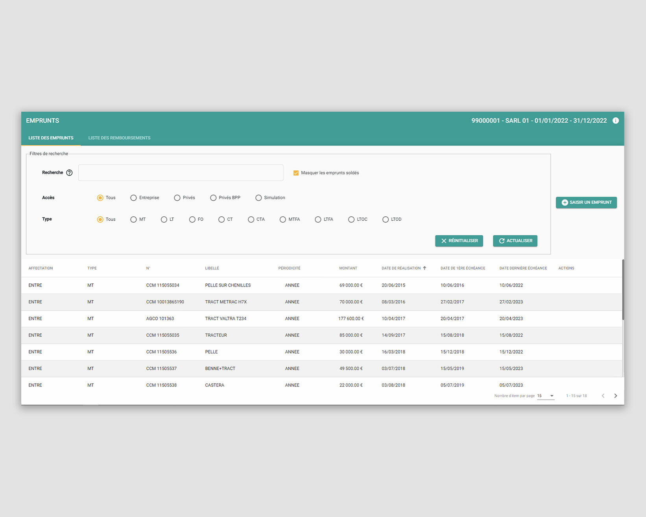Choose the Simulation access option
The image size is (646, 517).
click(258, 198)
